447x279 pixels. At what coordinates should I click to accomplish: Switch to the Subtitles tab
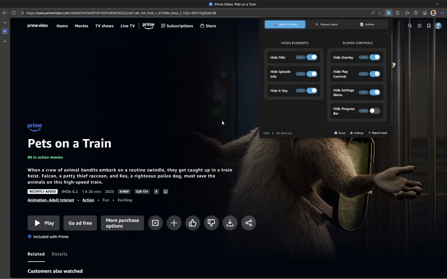[x=367, y=24]
